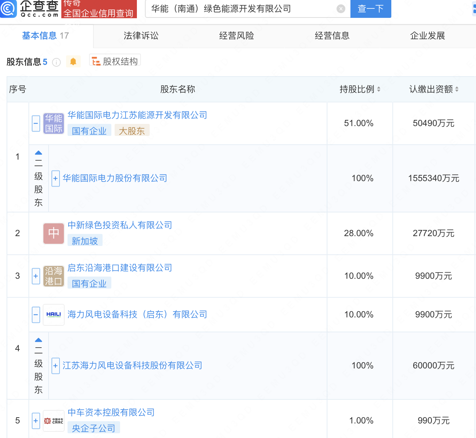Click the company name search field
The image size is (476, 438).
[x=241, y=9]
